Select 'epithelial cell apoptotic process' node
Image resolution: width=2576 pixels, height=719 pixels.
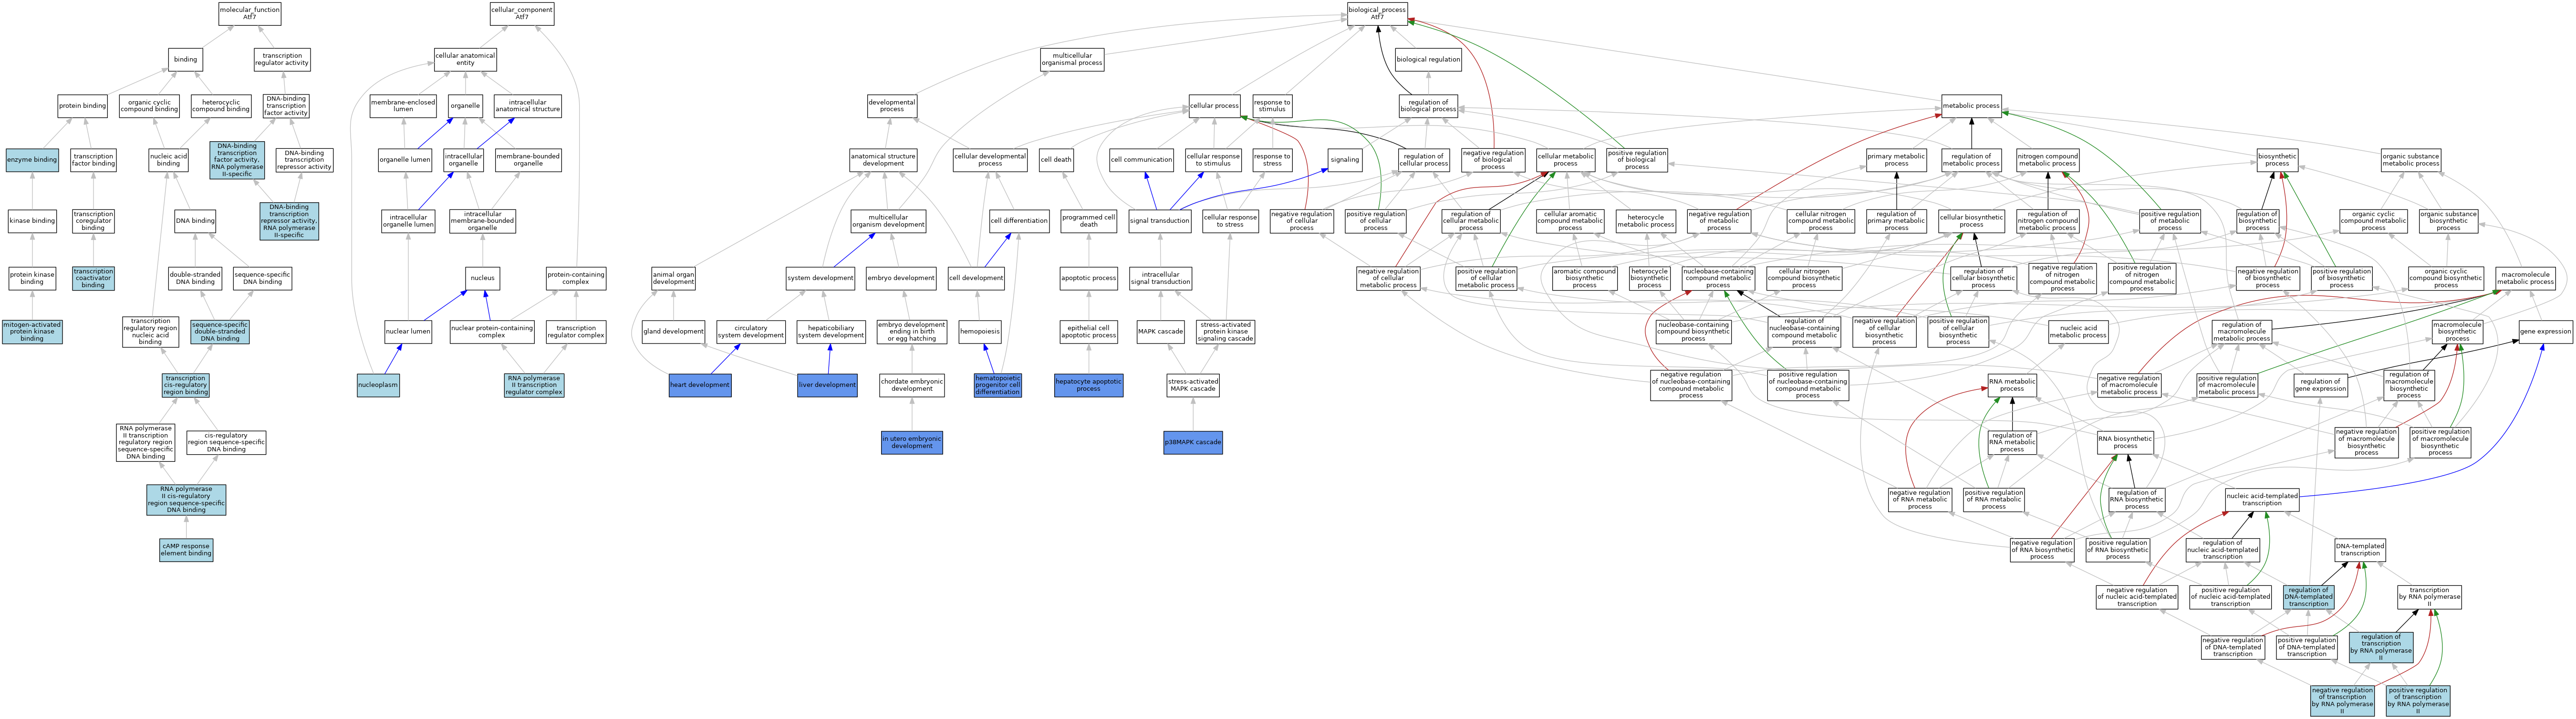coord(1089,332)
